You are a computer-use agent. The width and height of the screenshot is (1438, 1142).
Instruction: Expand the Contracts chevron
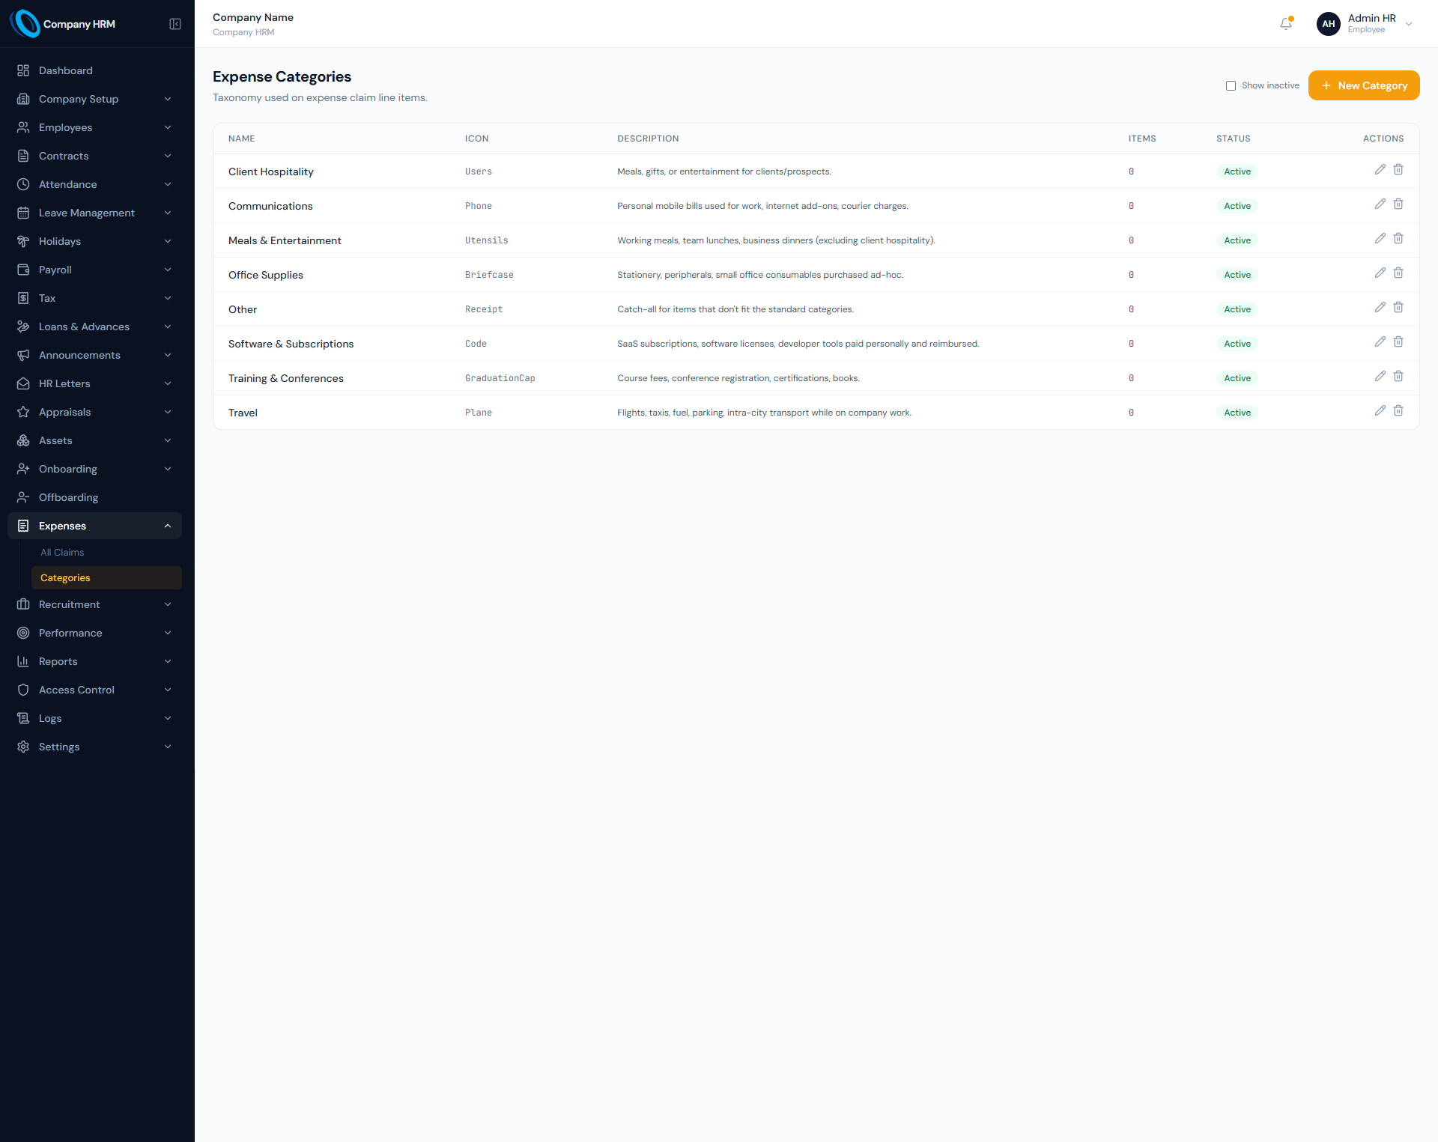tap(168, 156)
